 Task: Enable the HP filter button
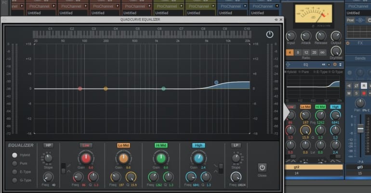48,145
